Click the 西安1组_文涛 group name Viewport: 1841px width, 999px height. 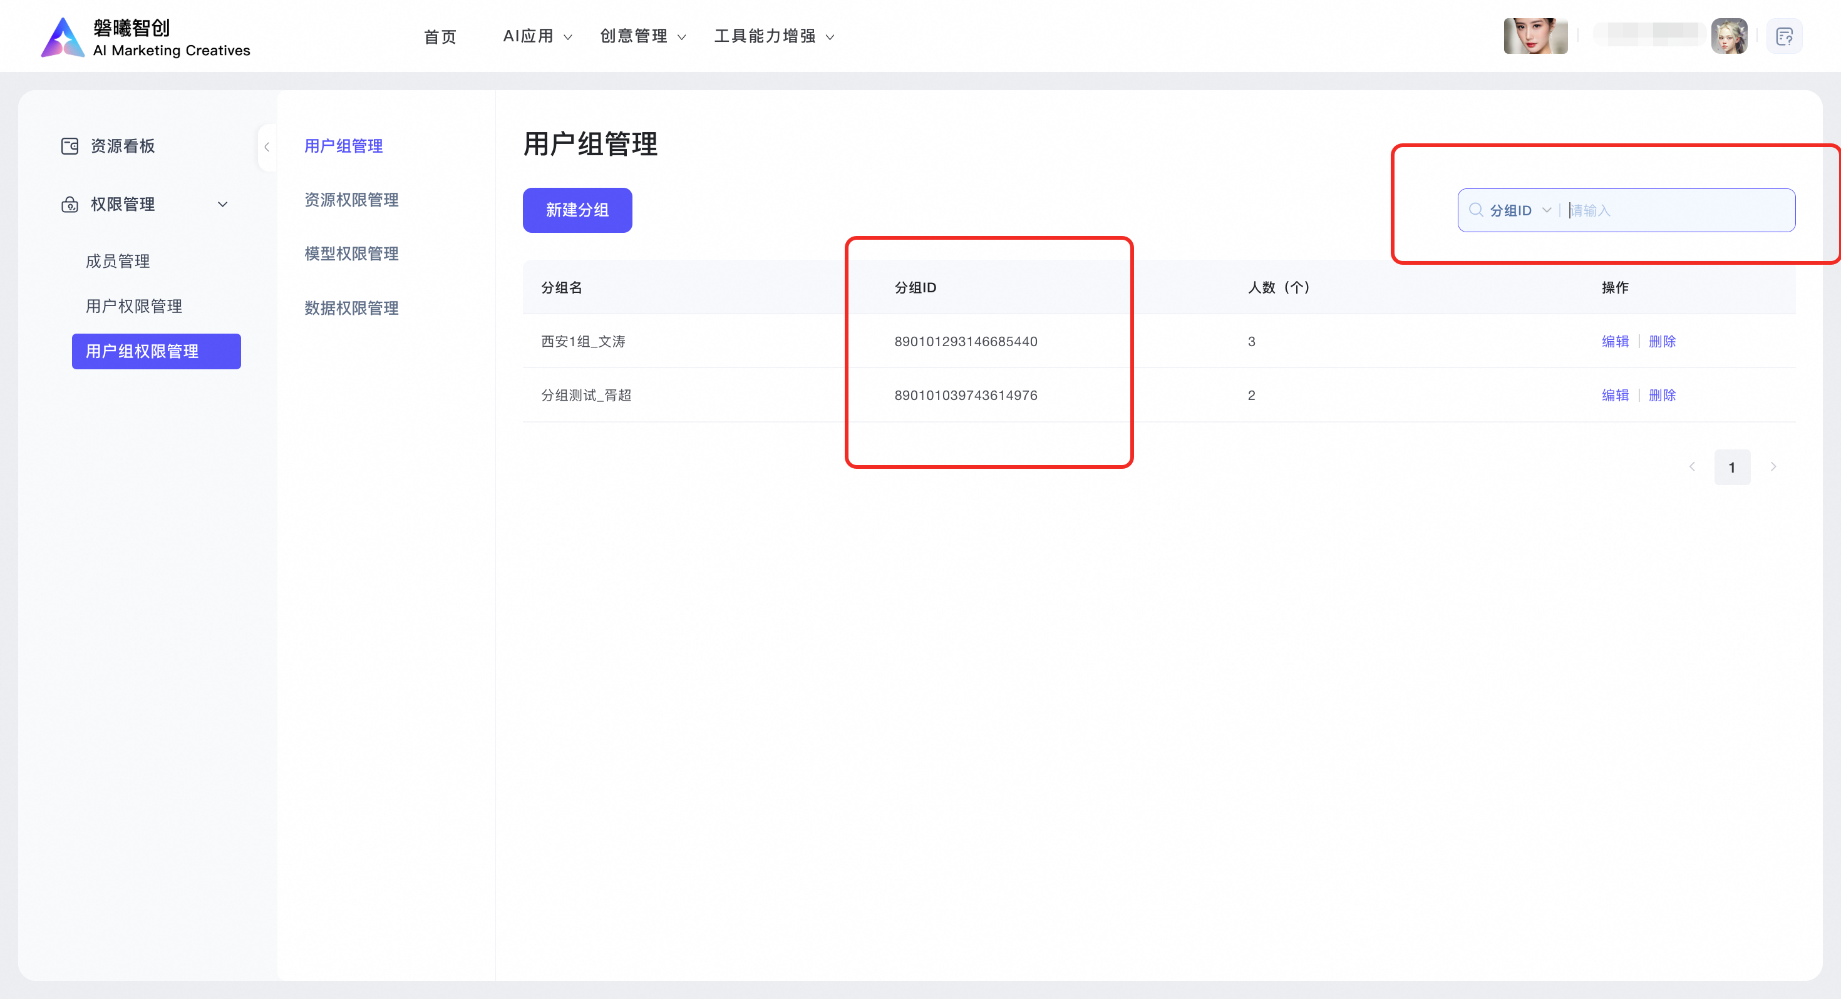point(583,341)
